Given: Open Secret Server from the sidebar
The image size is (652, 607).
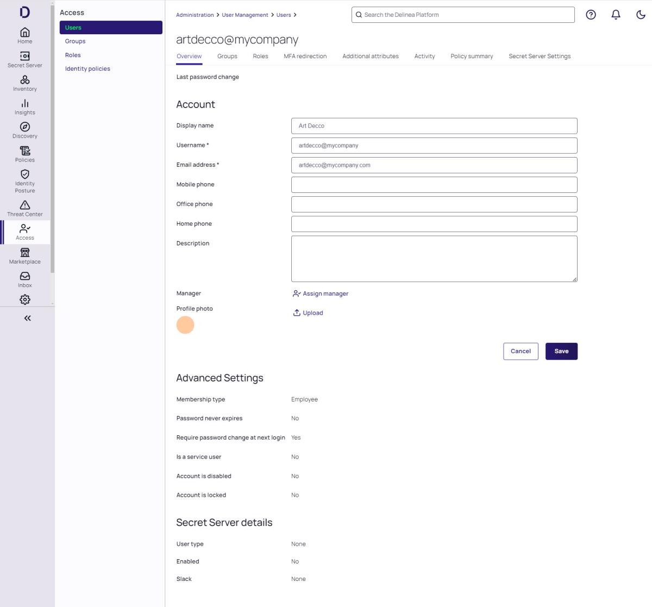Looking at the screenshot, I should coord(24,59).
